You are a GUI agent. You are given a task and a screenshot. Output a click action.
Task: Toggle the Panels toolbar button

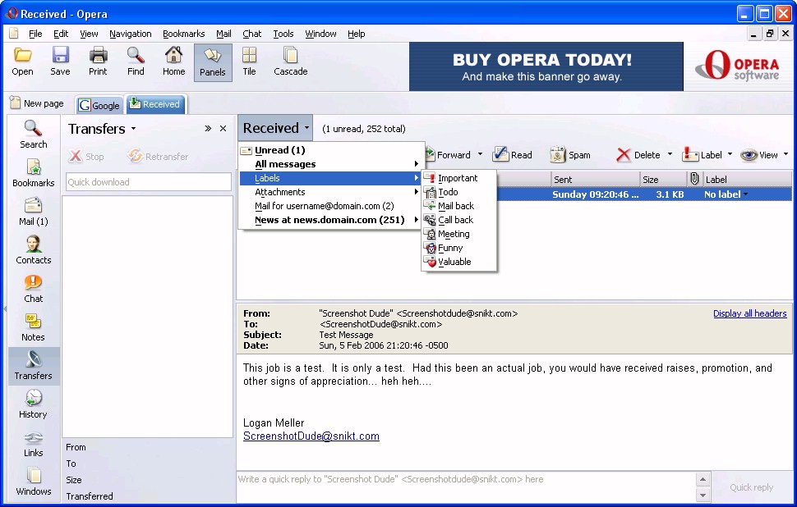[x=213, y=62]
